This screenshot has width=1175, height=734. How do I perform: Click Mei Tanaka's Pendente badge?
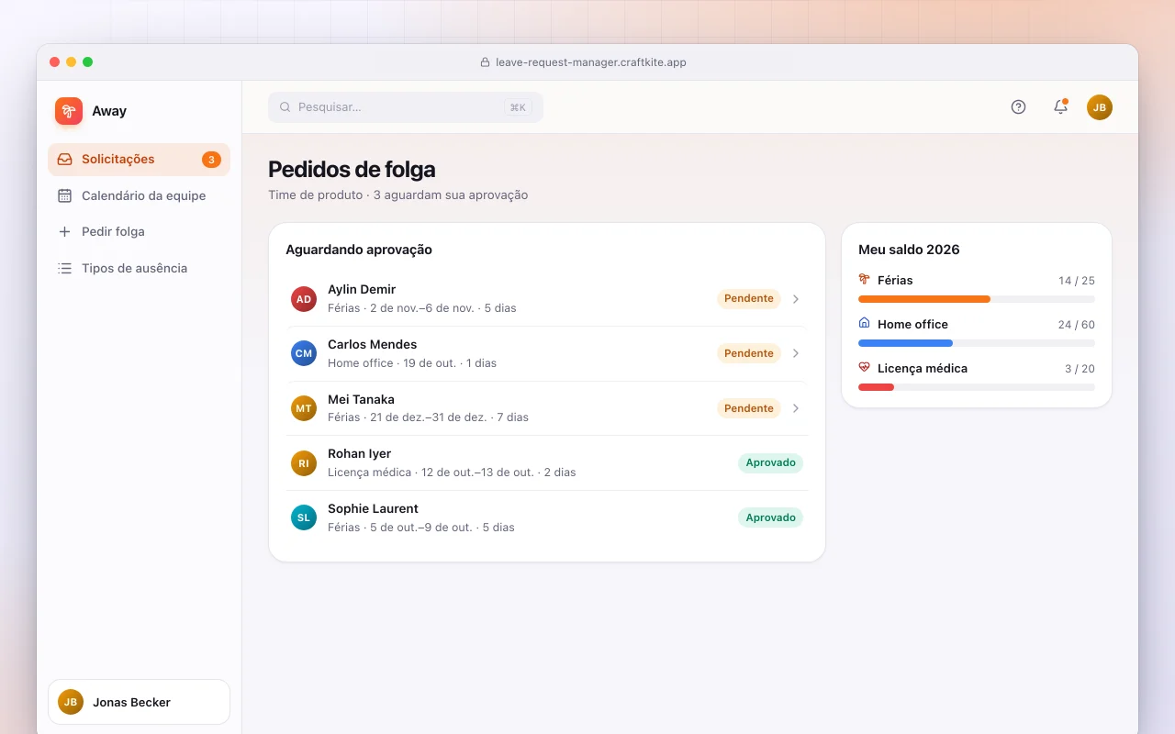coord(749,408)
